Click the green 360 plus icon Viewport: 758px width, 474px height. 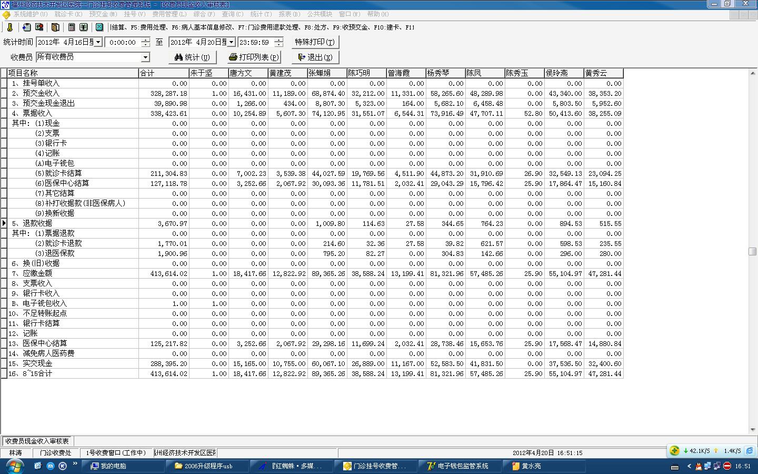point(674,451)
